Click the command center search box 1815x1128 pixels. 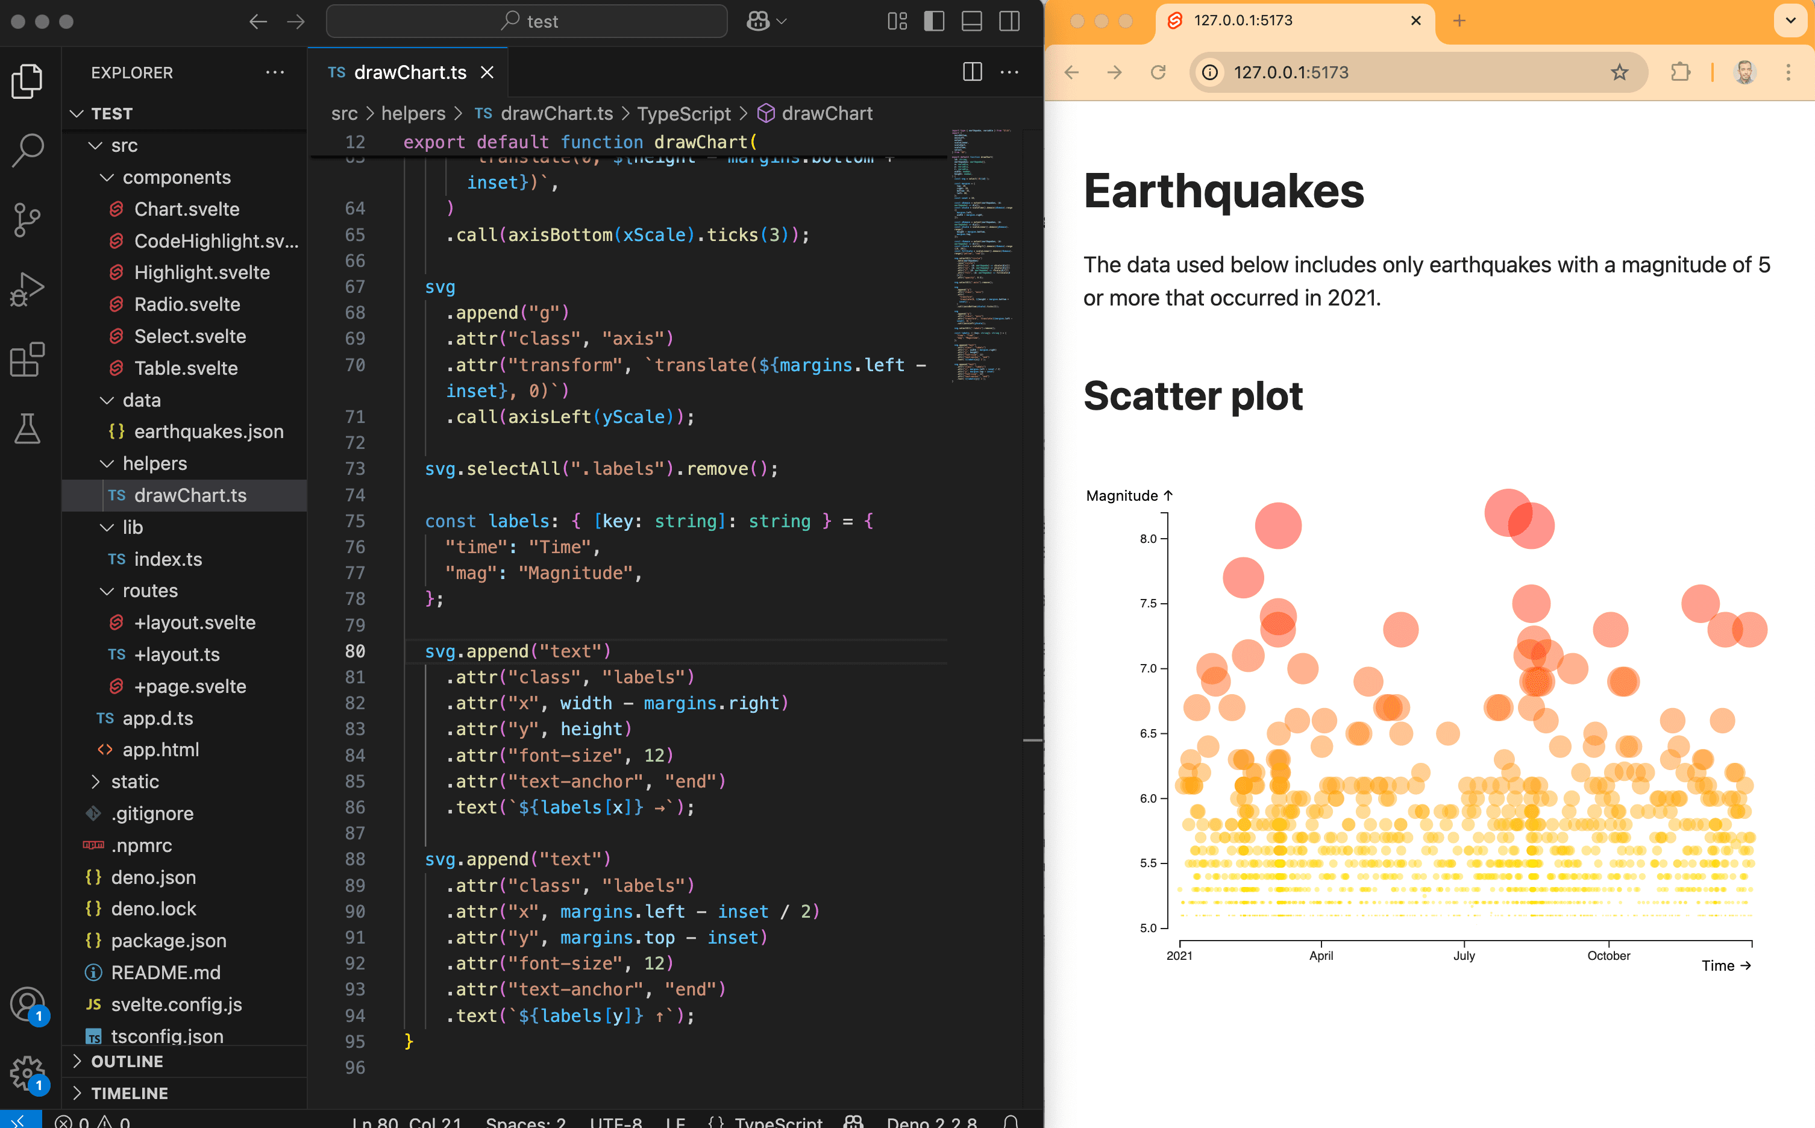point(527,22)
